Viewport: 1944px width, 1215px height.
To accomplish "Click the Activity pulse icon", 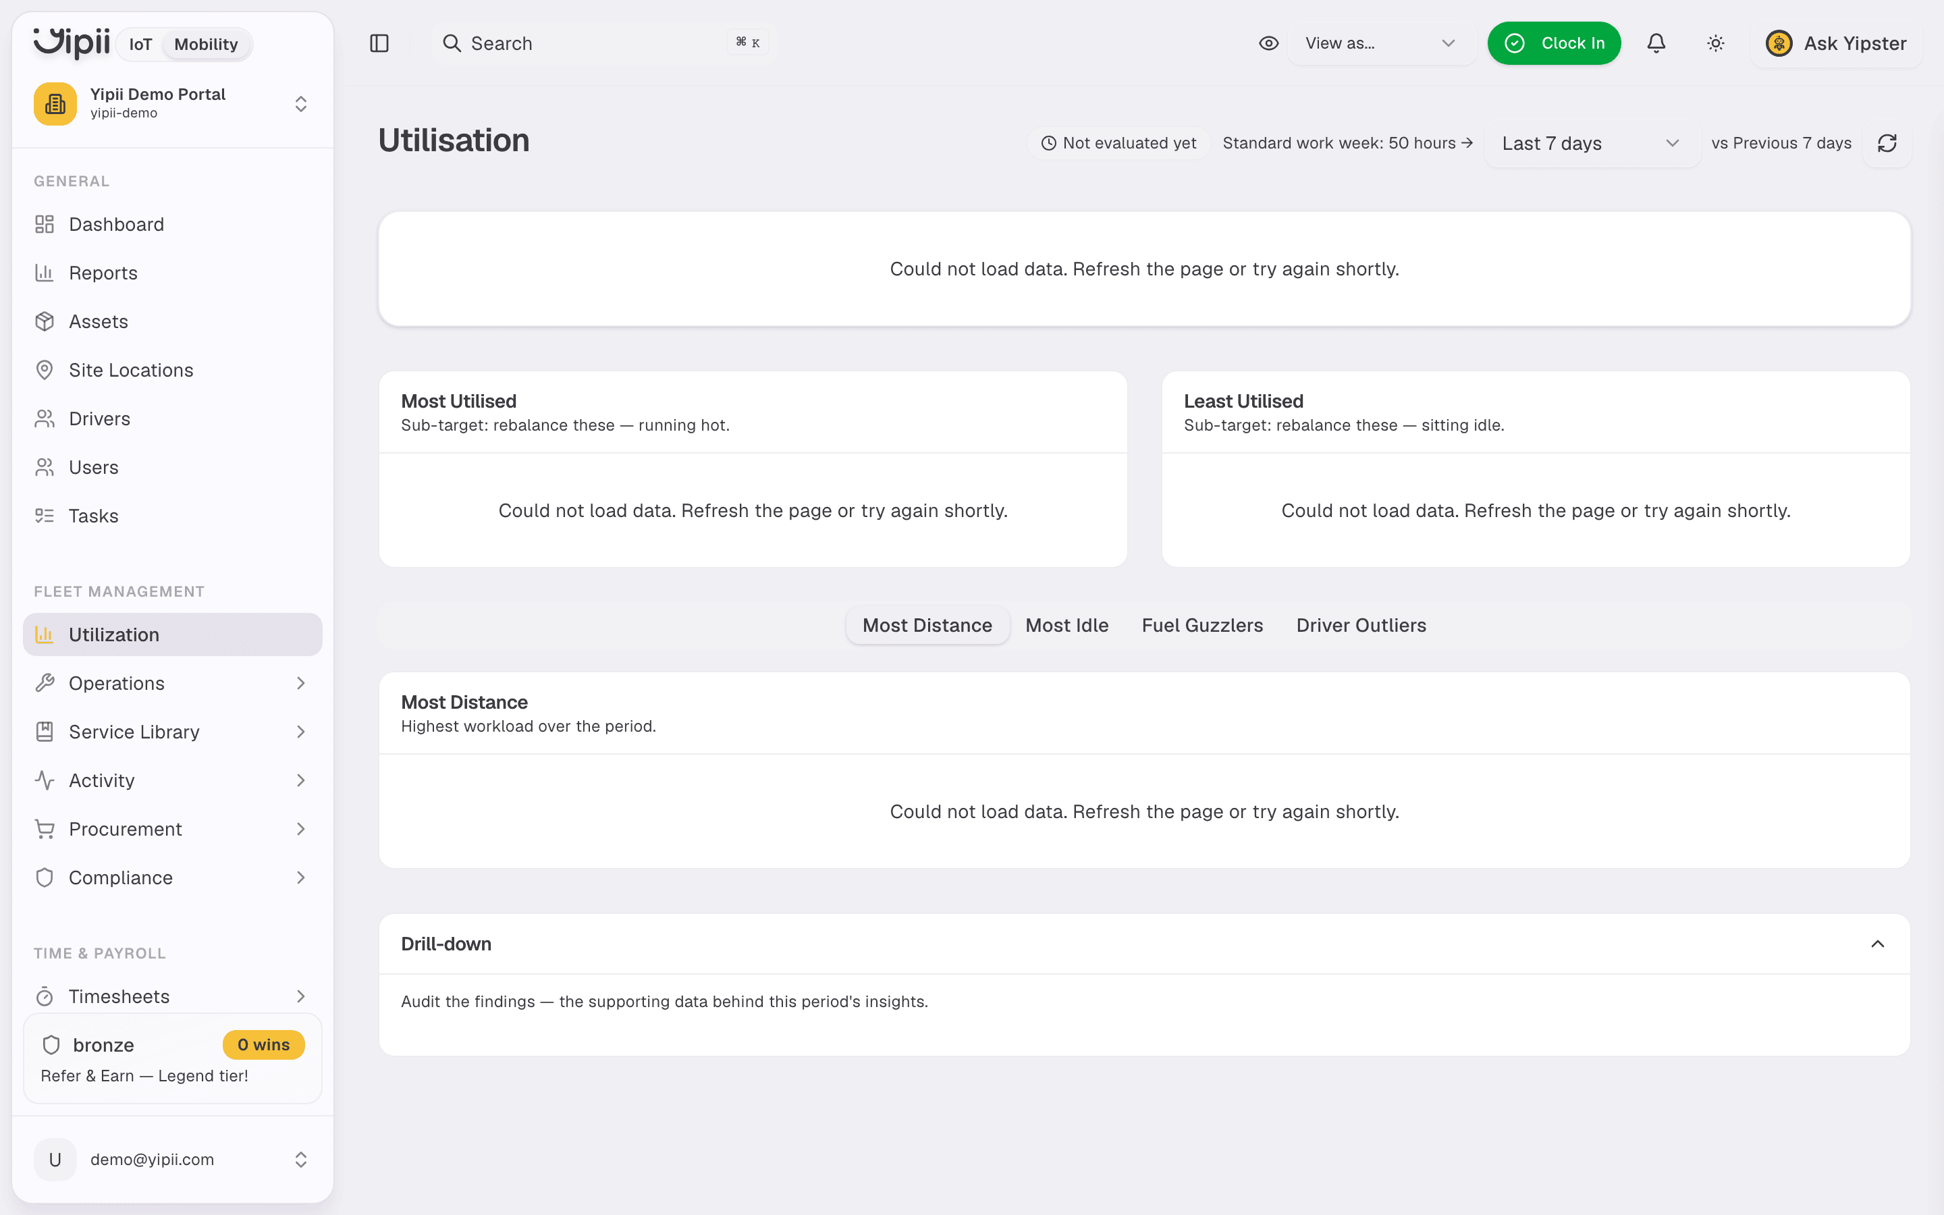I will [x=44, y=780].
